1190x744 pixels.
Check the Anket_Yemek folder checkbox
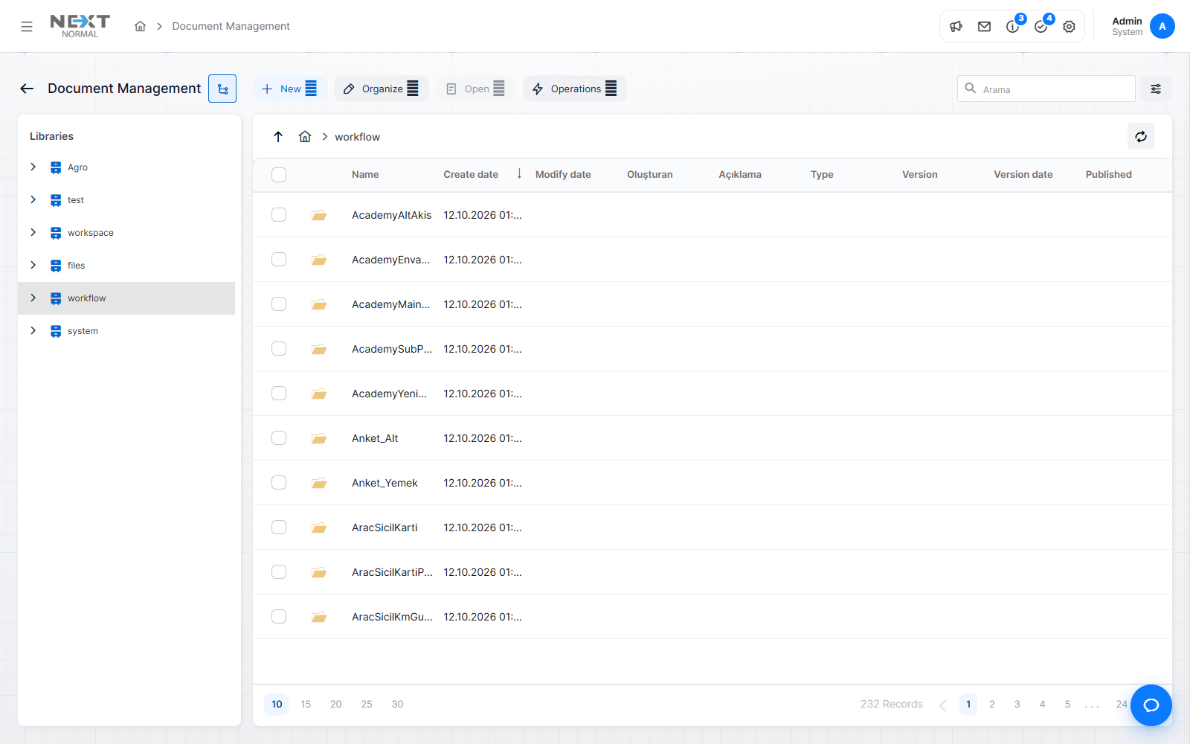[x=279, y=483]
